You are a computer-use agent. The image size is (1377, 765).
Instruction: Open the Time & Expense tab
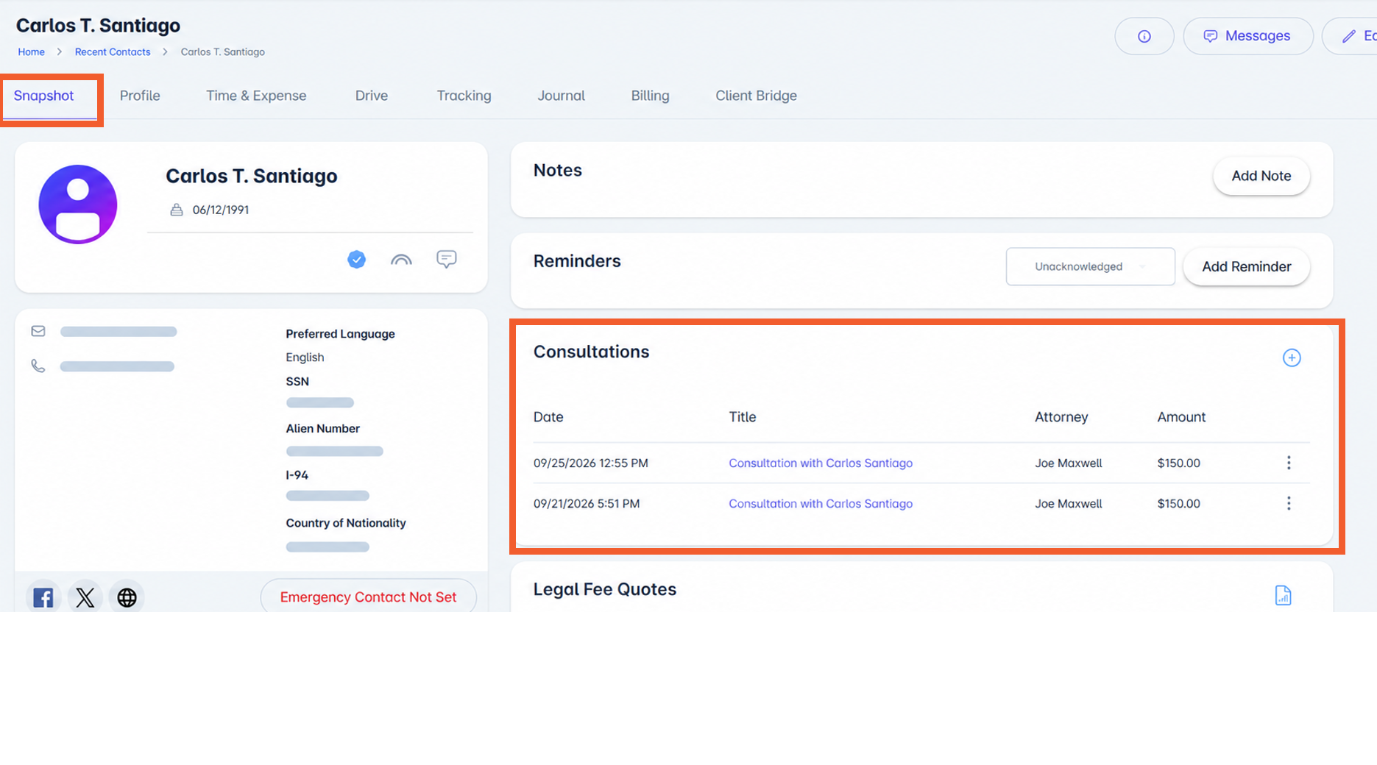[256, 96]
